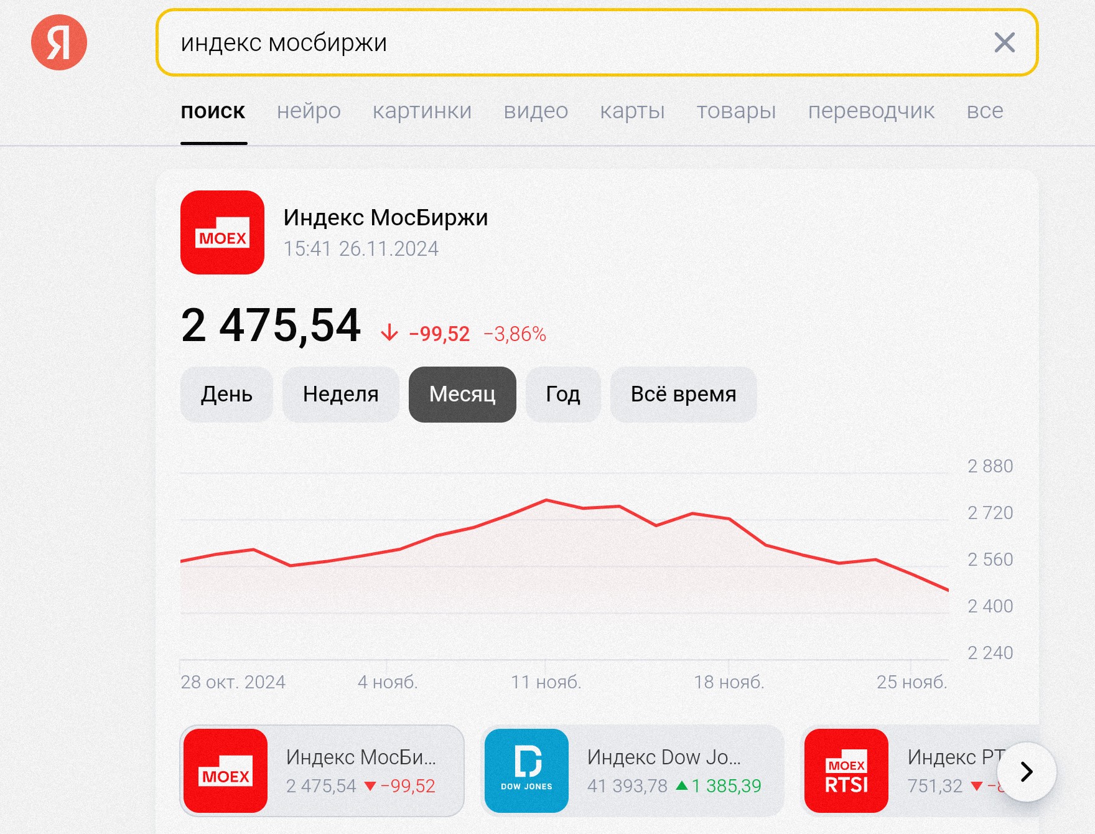Click the '2 400' price axis label
The image size is (1095, 834).
tap(990, 606)
